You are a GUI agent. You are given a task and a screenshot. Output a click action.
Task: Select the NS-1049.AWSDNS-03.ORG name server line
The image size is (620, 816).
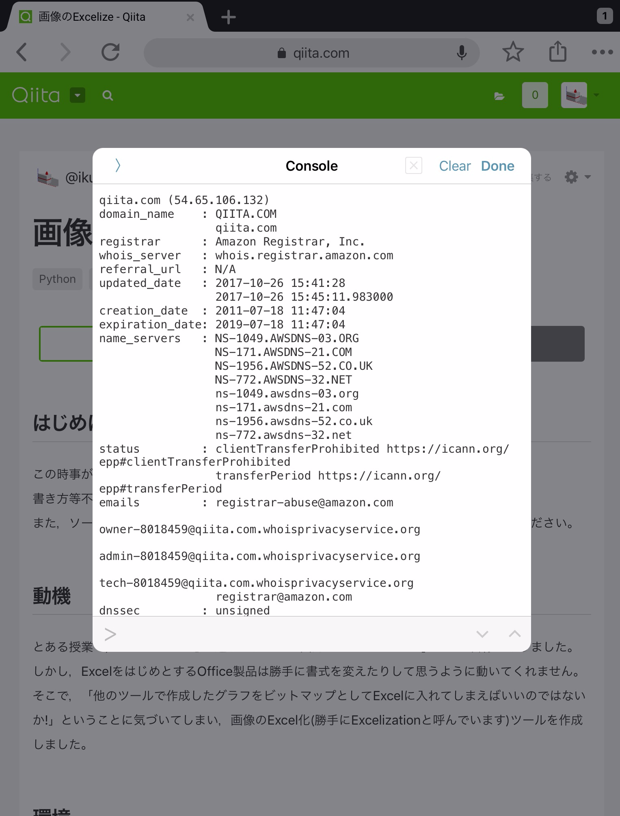point(287,339)
